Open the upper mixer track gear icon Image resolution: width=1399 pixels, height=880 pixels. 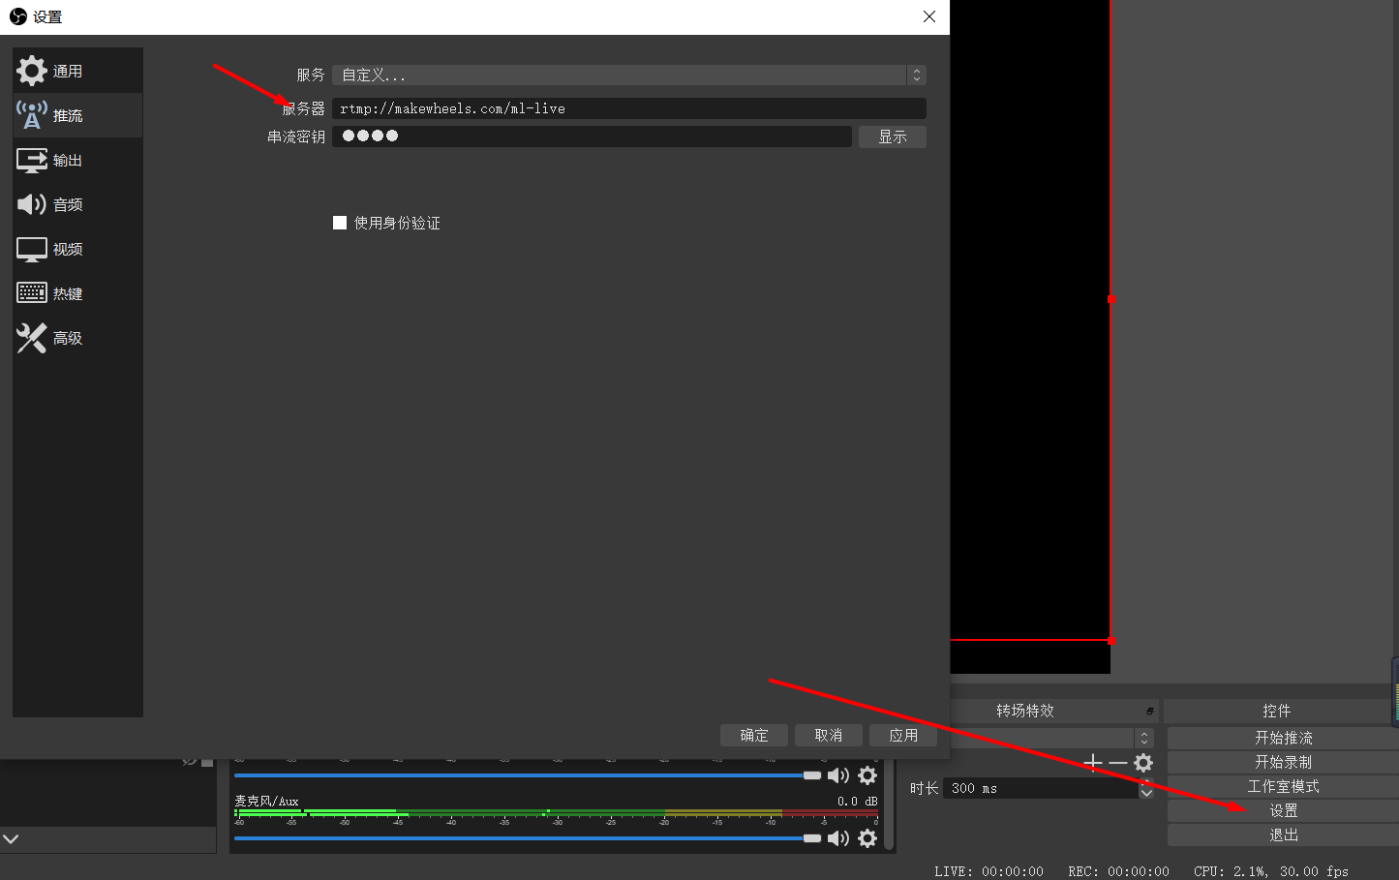[867, 775]
